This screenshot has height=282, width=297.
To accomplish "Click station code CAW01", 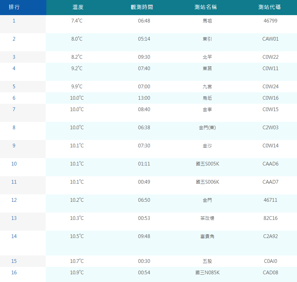I will point(270,39).
